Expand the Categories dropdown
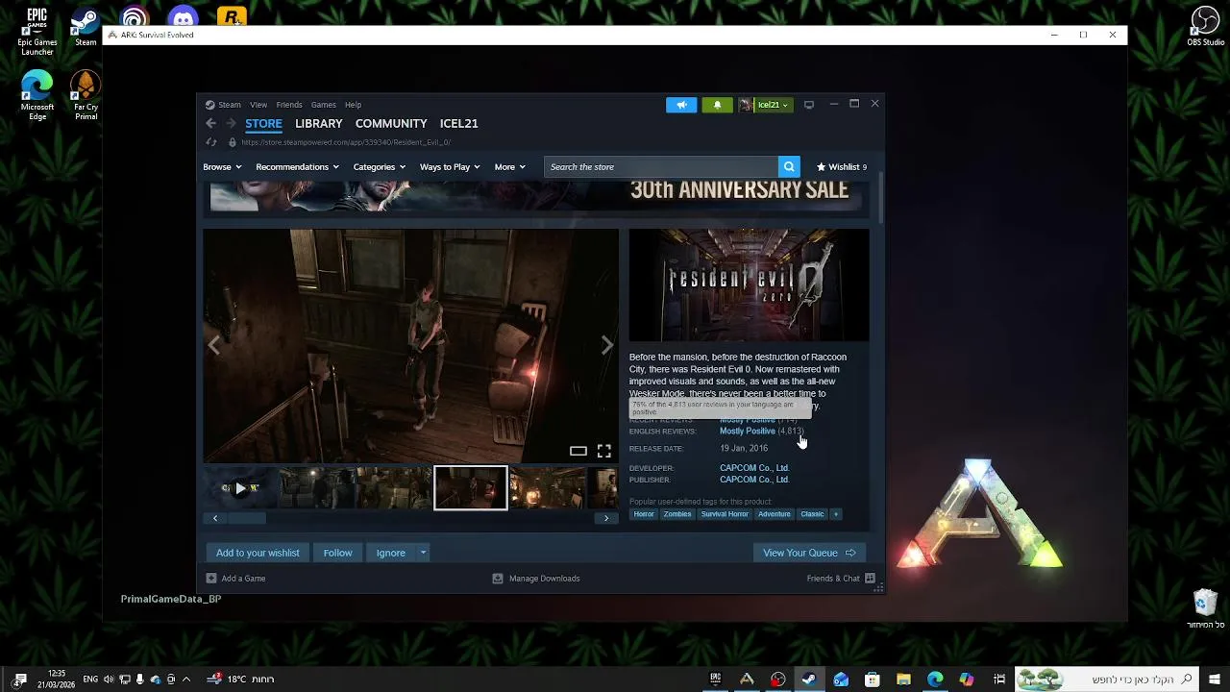1230x692 pixels. (379, 167)
